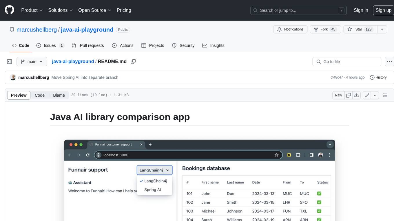Open commit author marcushellberg link
The image size is (394, 221).
coord(34,78)
